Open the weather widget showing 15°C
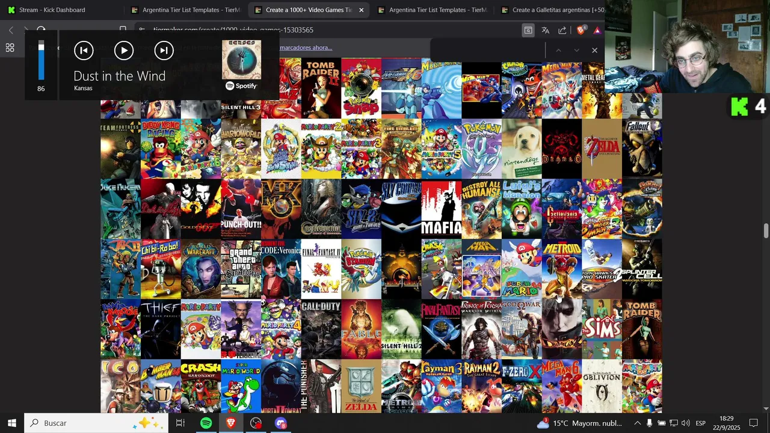 click(x=579, y=423)
